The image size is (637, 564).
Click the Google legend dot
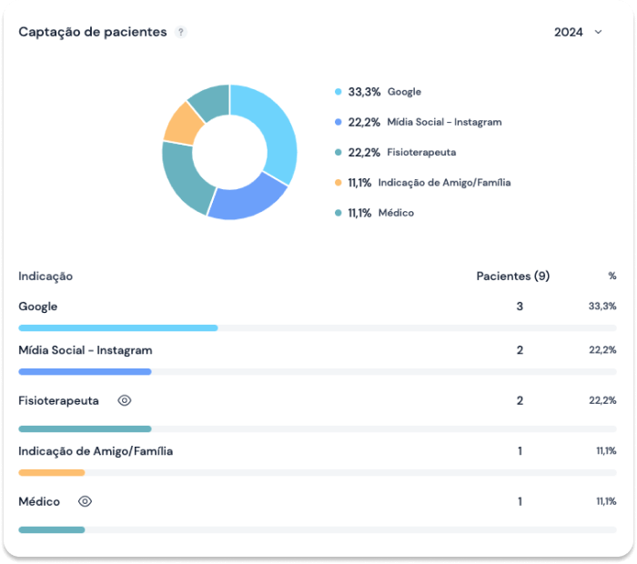click(x=339, y=92)
